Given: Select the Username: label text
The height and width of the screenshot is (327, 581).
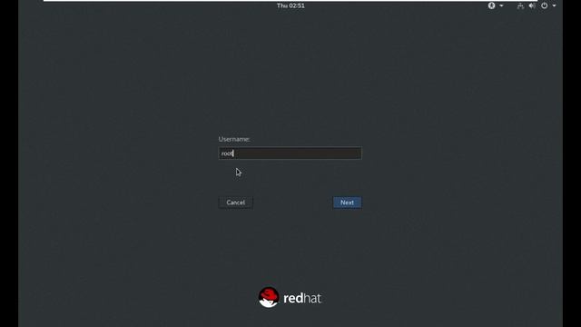Looking at the screenshot, I should [234, 139].
